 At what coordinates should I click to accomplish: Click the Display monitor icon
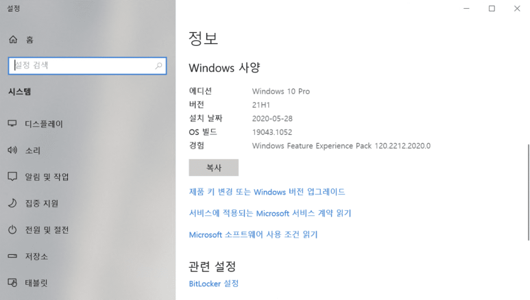pyautogui.click(x=12, y=123)
